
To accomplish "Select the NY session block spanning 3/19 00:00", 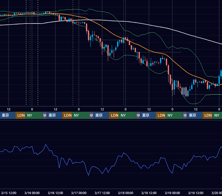I will 174,115.
